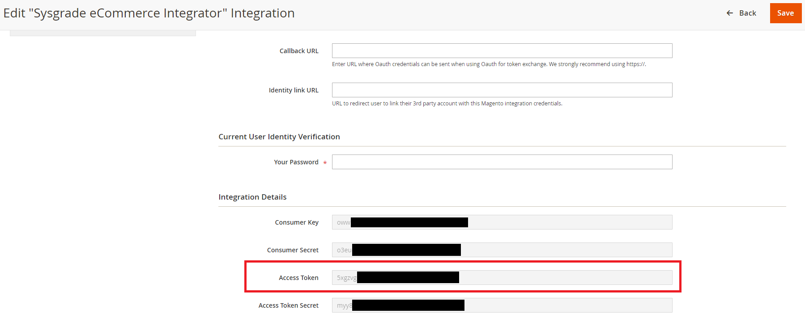Viewport: 805px width, 330px height.
Task: Click the Integration Details section heading
Action: click(252, 197)
